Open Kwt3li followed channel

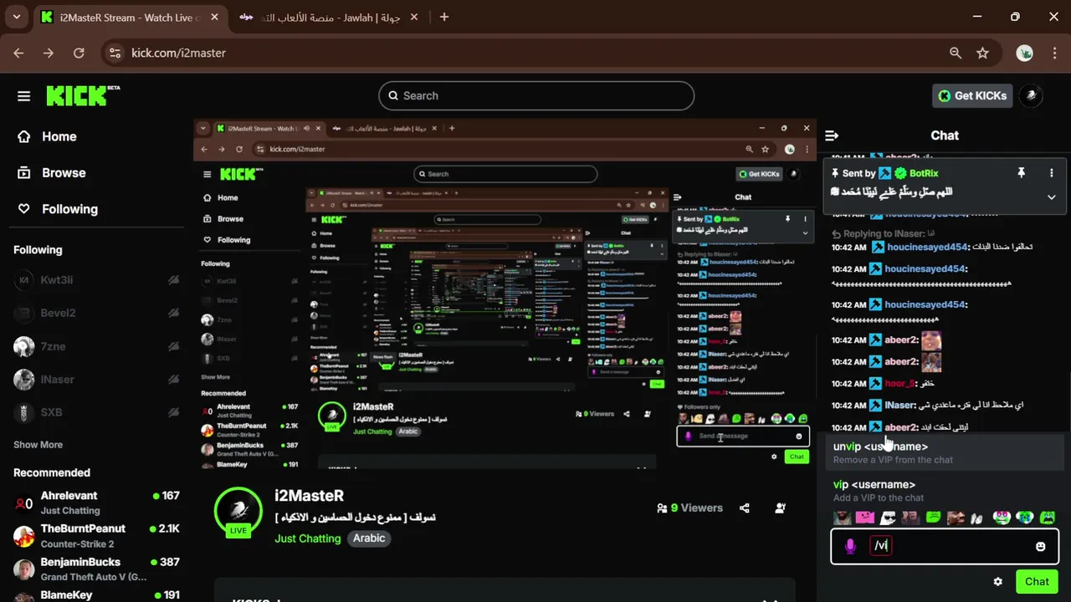click(96, 280)
